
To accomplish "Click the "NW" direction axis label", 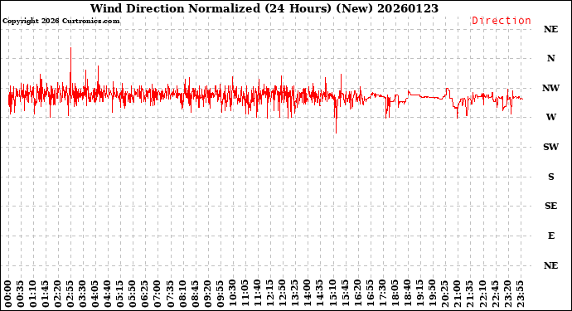I will tap(550, 88).
